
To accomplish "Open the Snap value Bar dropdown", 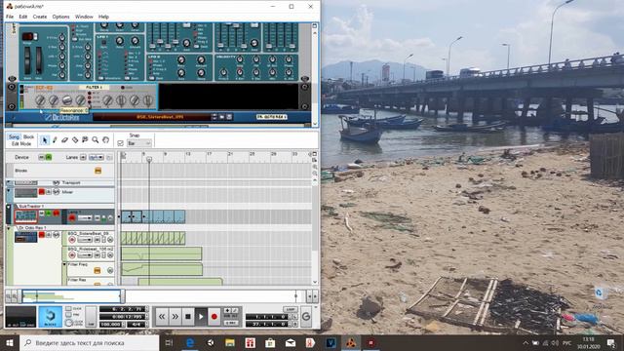I will (x=139, y=143).
